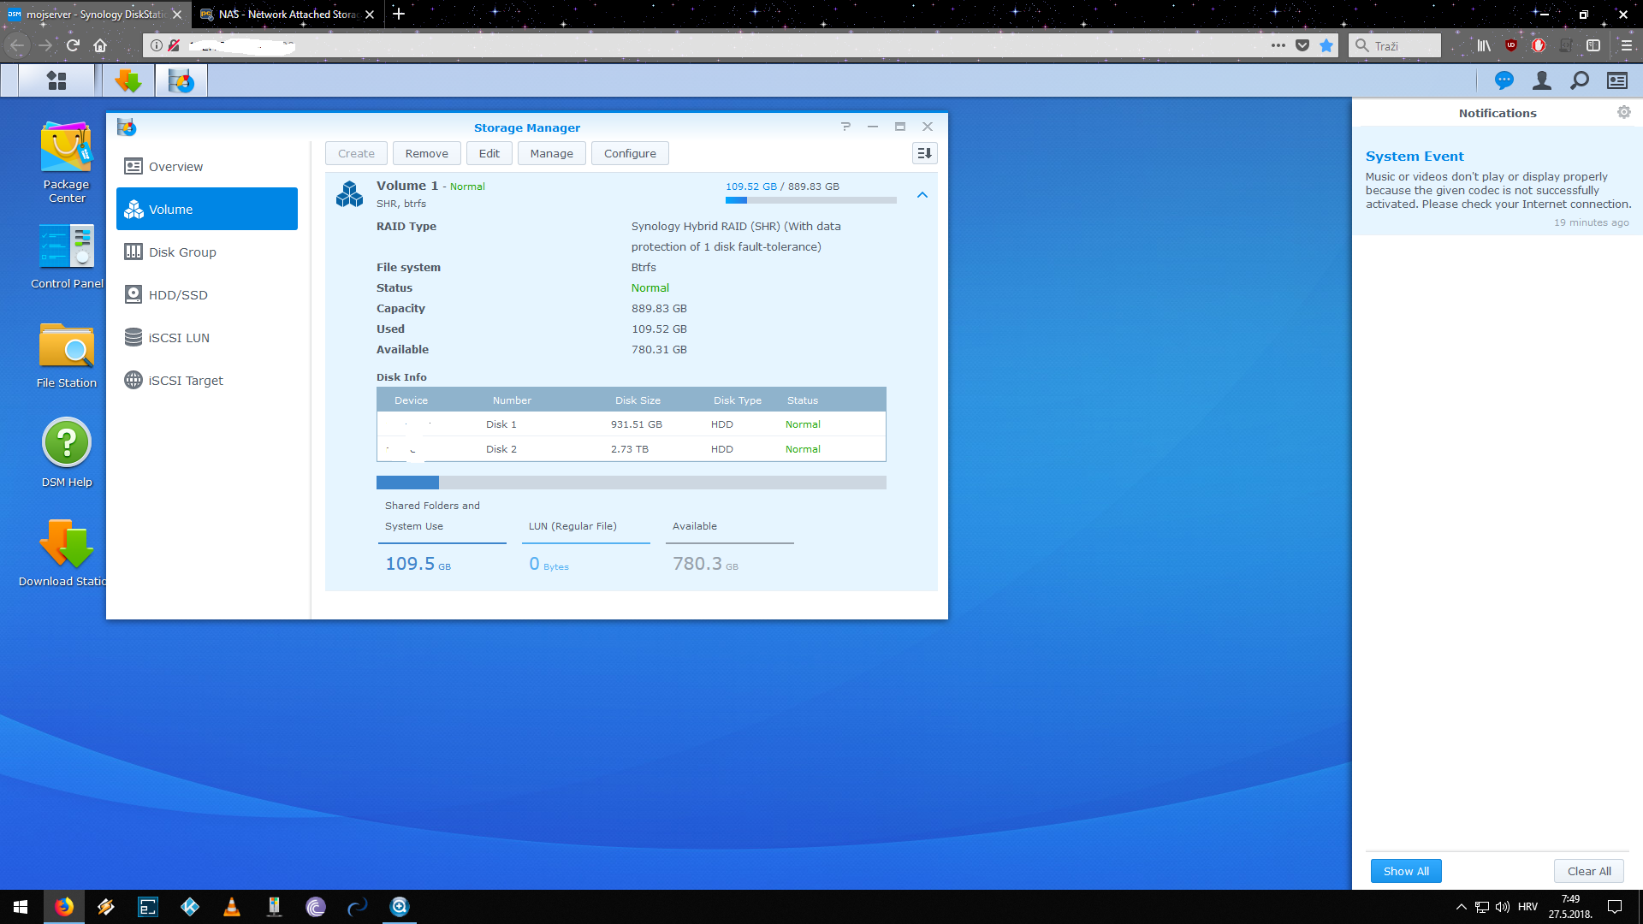Open notification settings gear
Image resolution: width=1643 pixels, height=924 pixels.
pos(1623,112)
